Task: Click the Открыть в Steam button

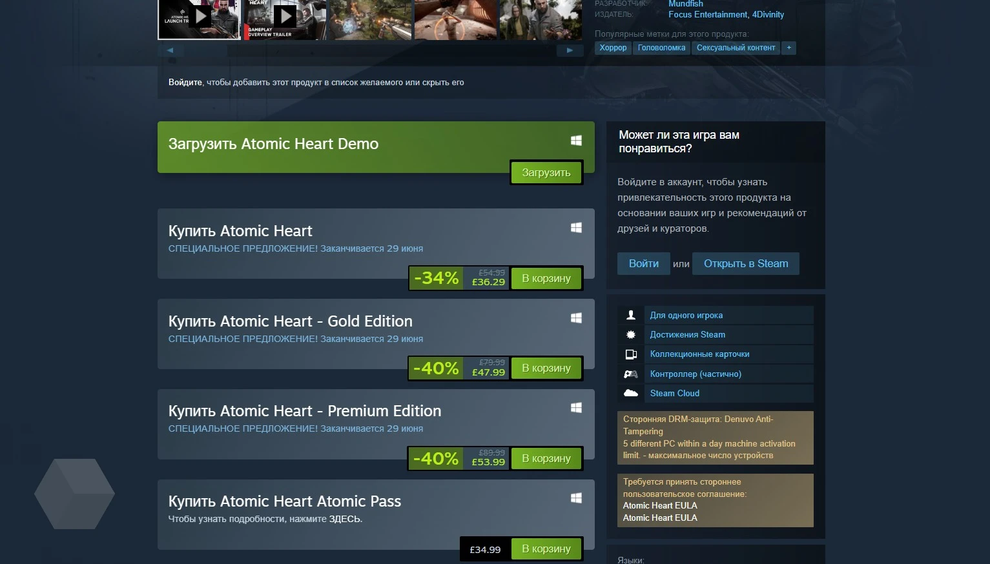Action: (746, 263)
